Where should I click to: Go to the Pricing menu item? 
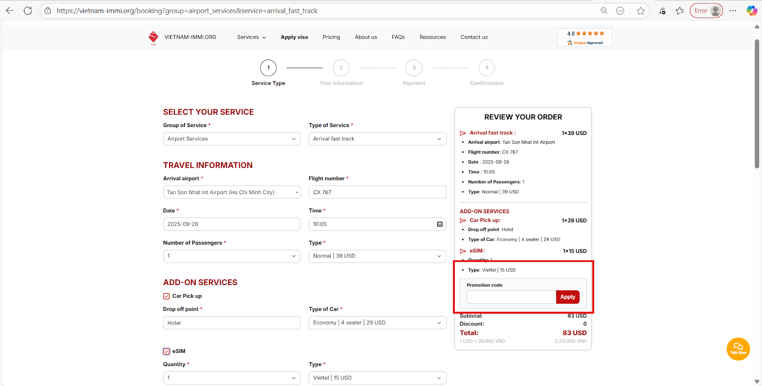click(x=331, y=37)
